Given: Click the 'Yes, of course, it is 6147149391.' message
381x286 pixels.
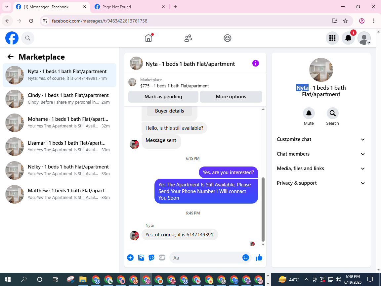Looking at the screenshot, I should coord(180,235).
